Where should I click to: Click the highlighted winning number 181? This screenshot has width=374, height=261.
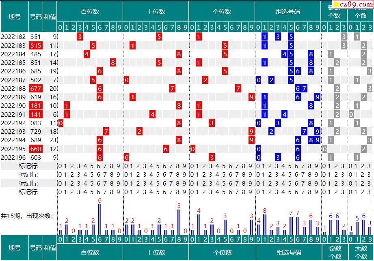tap(36, 106)
